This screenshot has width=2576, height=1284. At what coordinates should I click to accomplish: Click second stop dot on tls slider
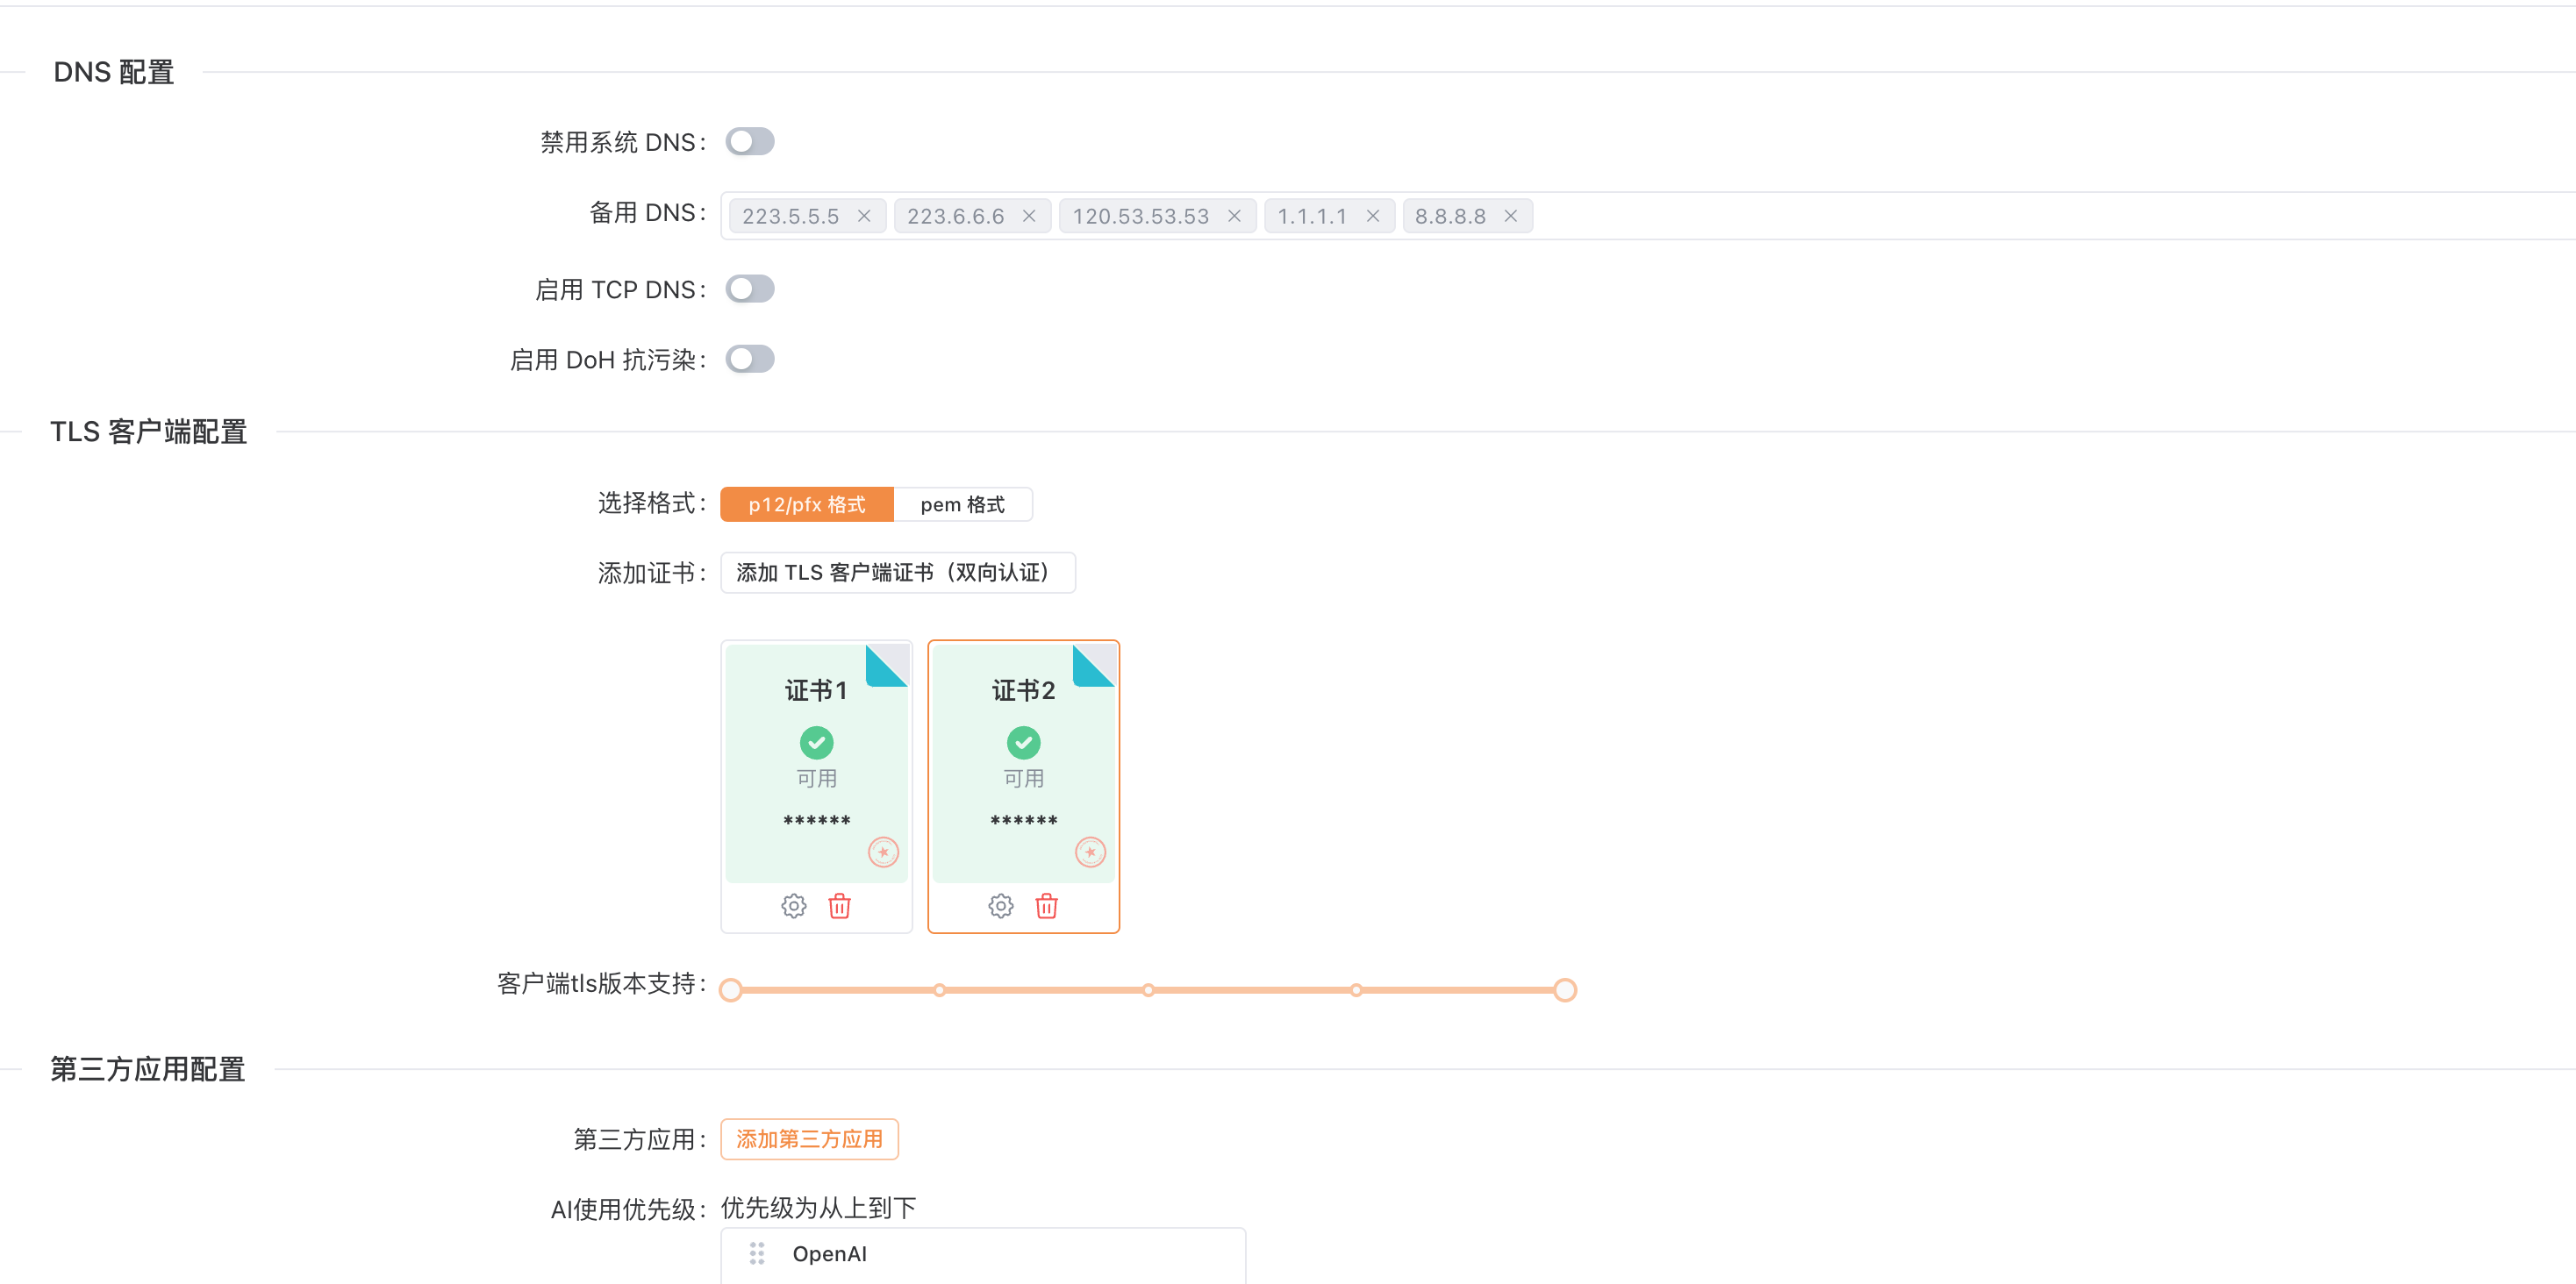[939, 990]
